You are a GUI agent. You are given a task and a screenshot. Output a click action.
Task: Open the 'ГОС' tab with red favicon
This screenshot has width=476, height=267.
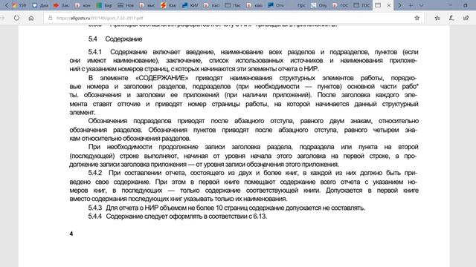coord(340,5)
